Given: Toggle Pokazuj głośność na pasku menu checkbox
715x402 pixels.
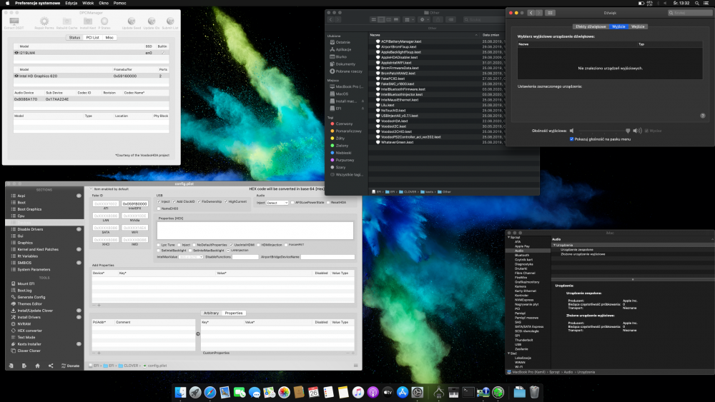Looking at the screenshot, I should [572, 139].
